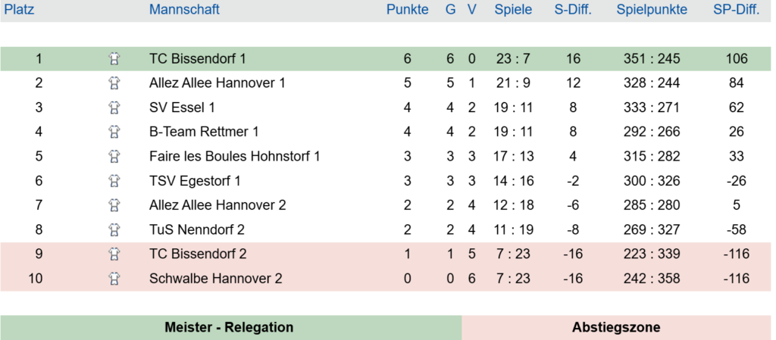
Task: Open the jersey icon for Faire les Boules Hohnstorf 1
Action: click(x=114, y=156)
